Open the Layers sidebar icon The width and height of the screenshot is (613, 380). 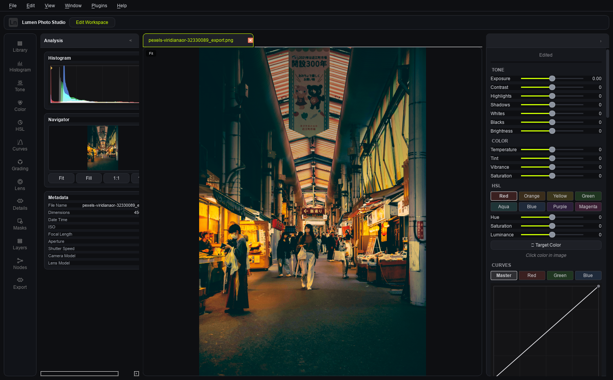pos(20,244)
